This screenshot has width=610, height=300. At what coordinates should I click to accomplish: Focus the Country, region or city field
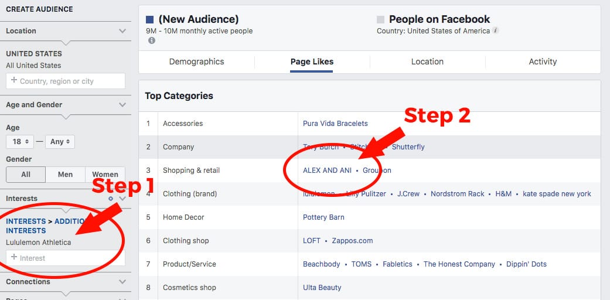[66, 81]
